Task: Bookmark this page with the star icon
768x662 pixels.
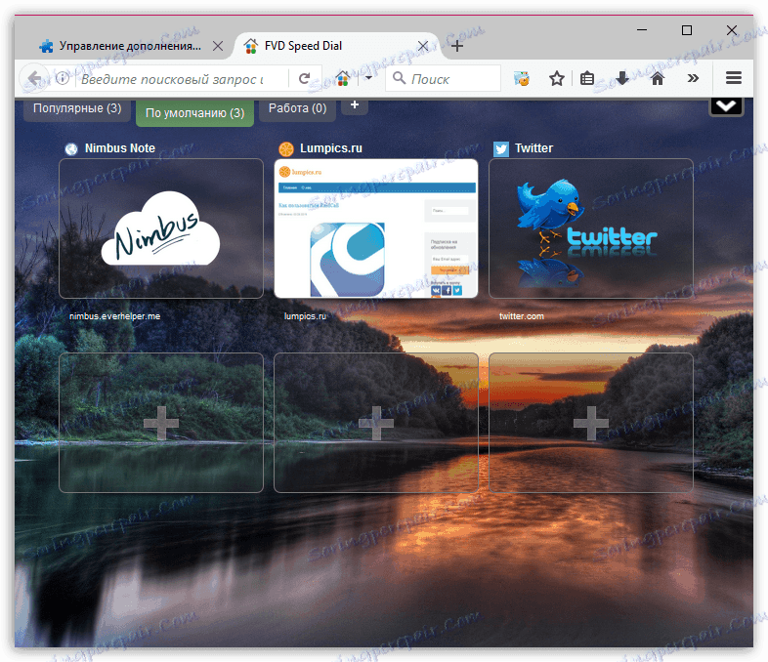Action: (x=556, y=78)
